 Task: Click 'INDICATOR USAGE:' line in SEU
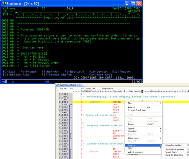click(x=35, y=53)
